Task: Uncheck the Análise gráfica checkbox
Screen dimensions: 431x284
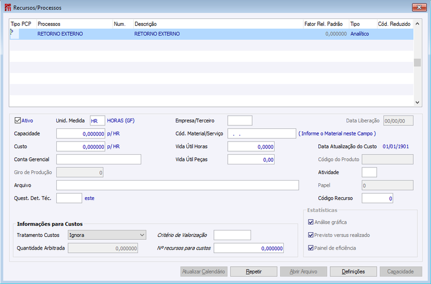Action: click(x=310, y=222)
